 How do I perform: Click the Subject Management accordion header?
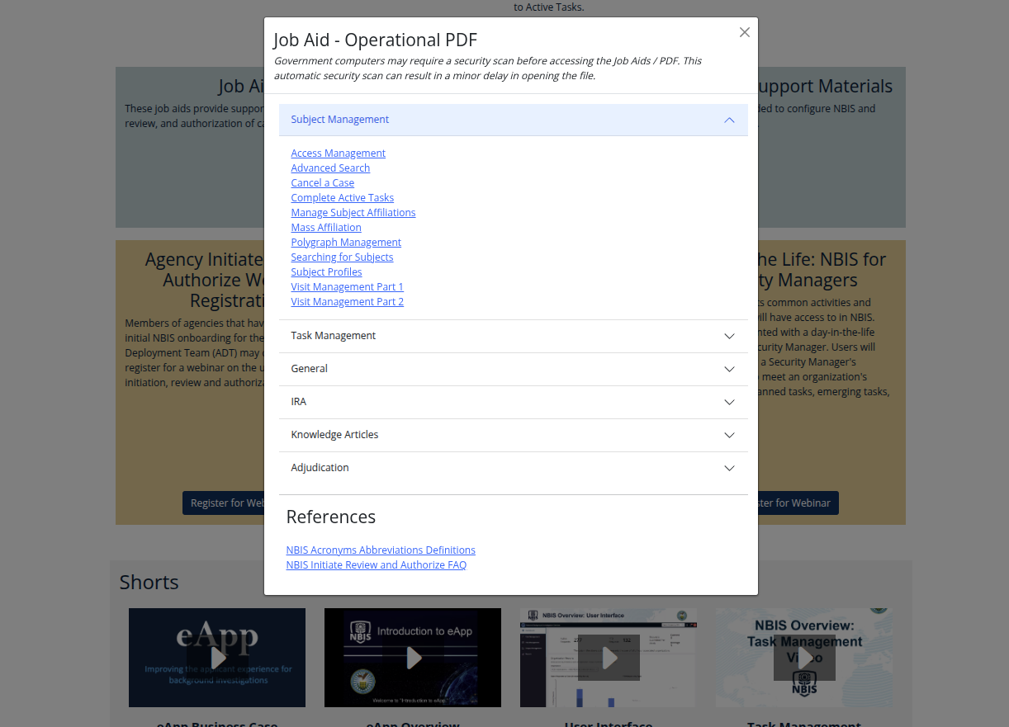[x=514, y=120]
